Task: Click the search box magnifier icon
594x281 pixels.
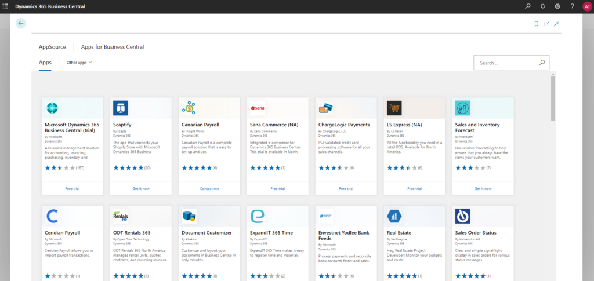Action: 542,63
